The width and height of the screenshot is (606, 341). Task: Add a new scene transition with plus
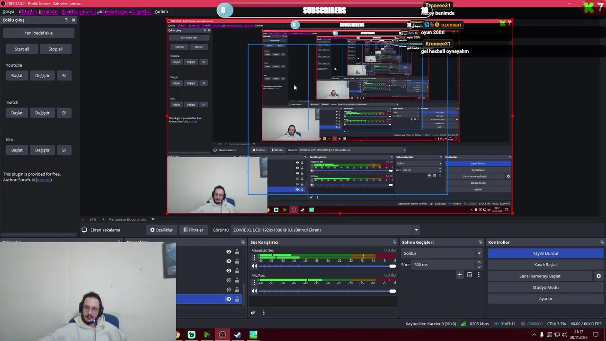pyautogui.click(x=459, y=275)
